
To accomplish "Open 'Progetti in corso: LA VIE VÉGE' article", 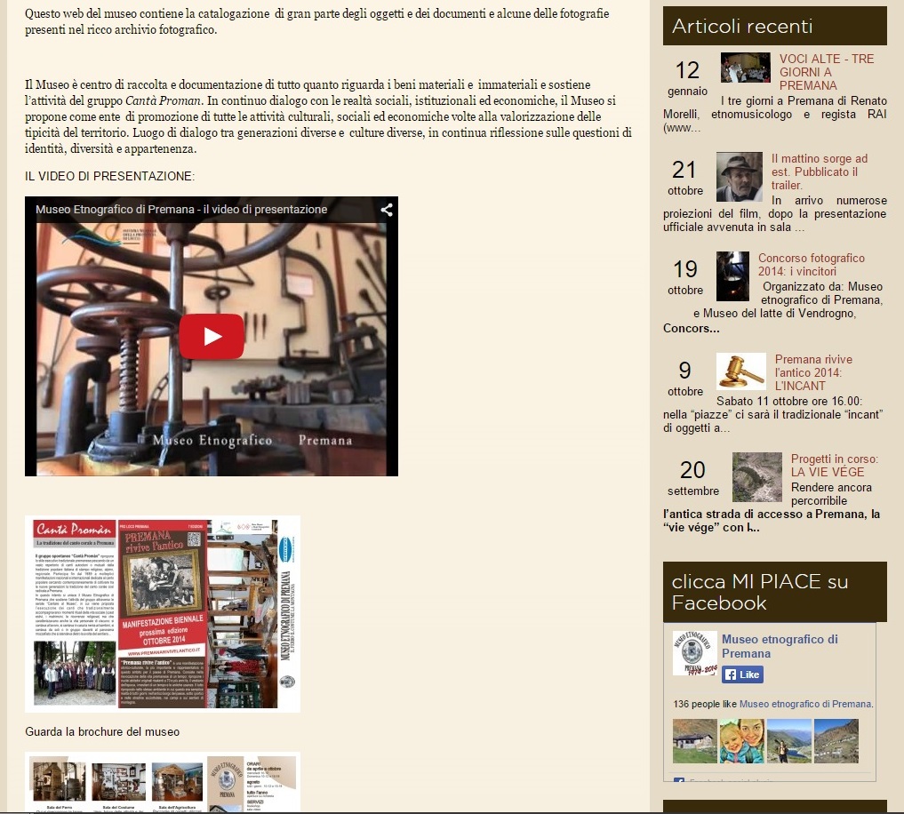I will point(834,466).
